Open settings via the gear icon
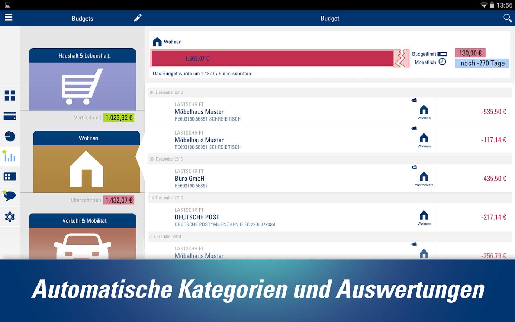This screenshot has width=515, height=322. [10, 217]
